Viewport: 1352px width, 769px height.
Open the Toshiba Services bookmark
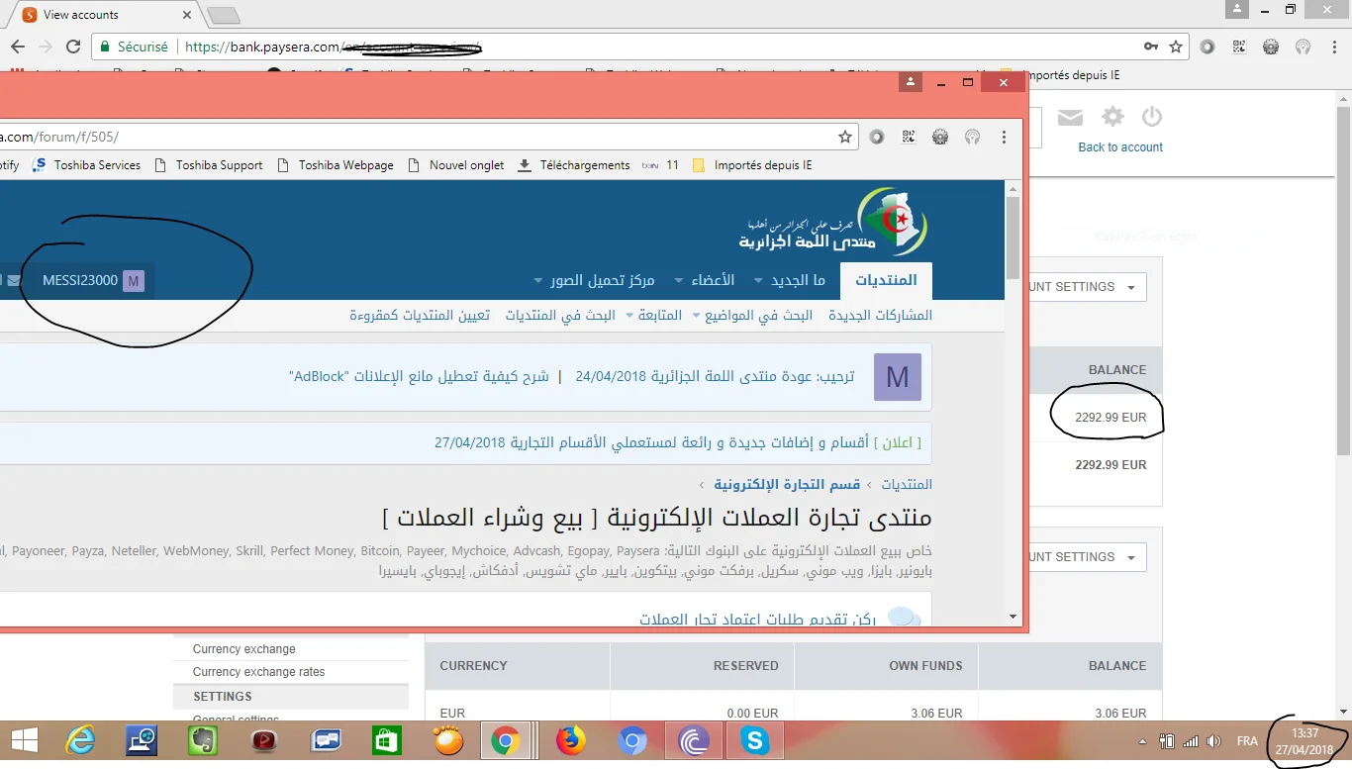pos(87,165)
